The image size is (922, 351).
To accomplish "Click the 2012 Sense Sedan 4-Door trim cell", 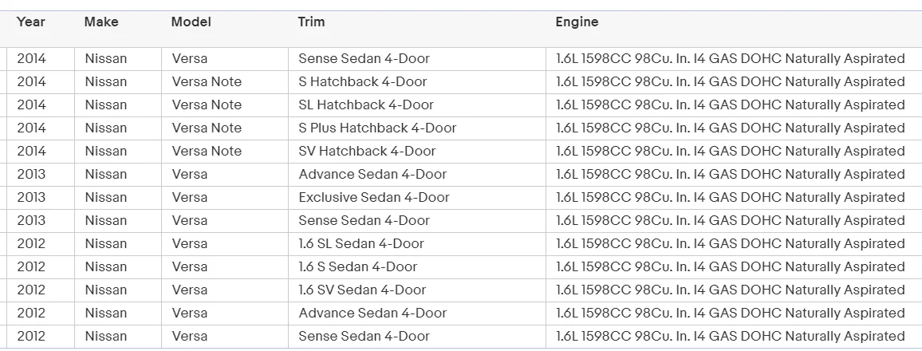I will coord(364,336).
